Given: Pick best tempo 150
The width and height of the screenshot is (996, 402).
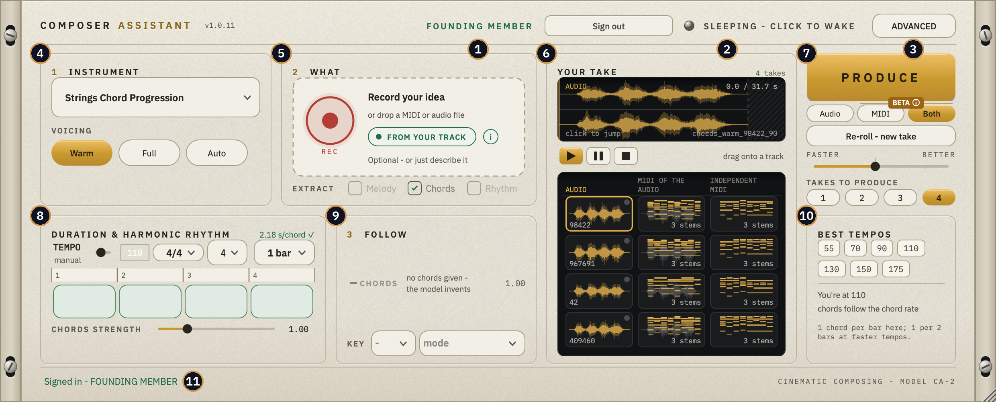Looking at the screenshot, I should 863,269.
